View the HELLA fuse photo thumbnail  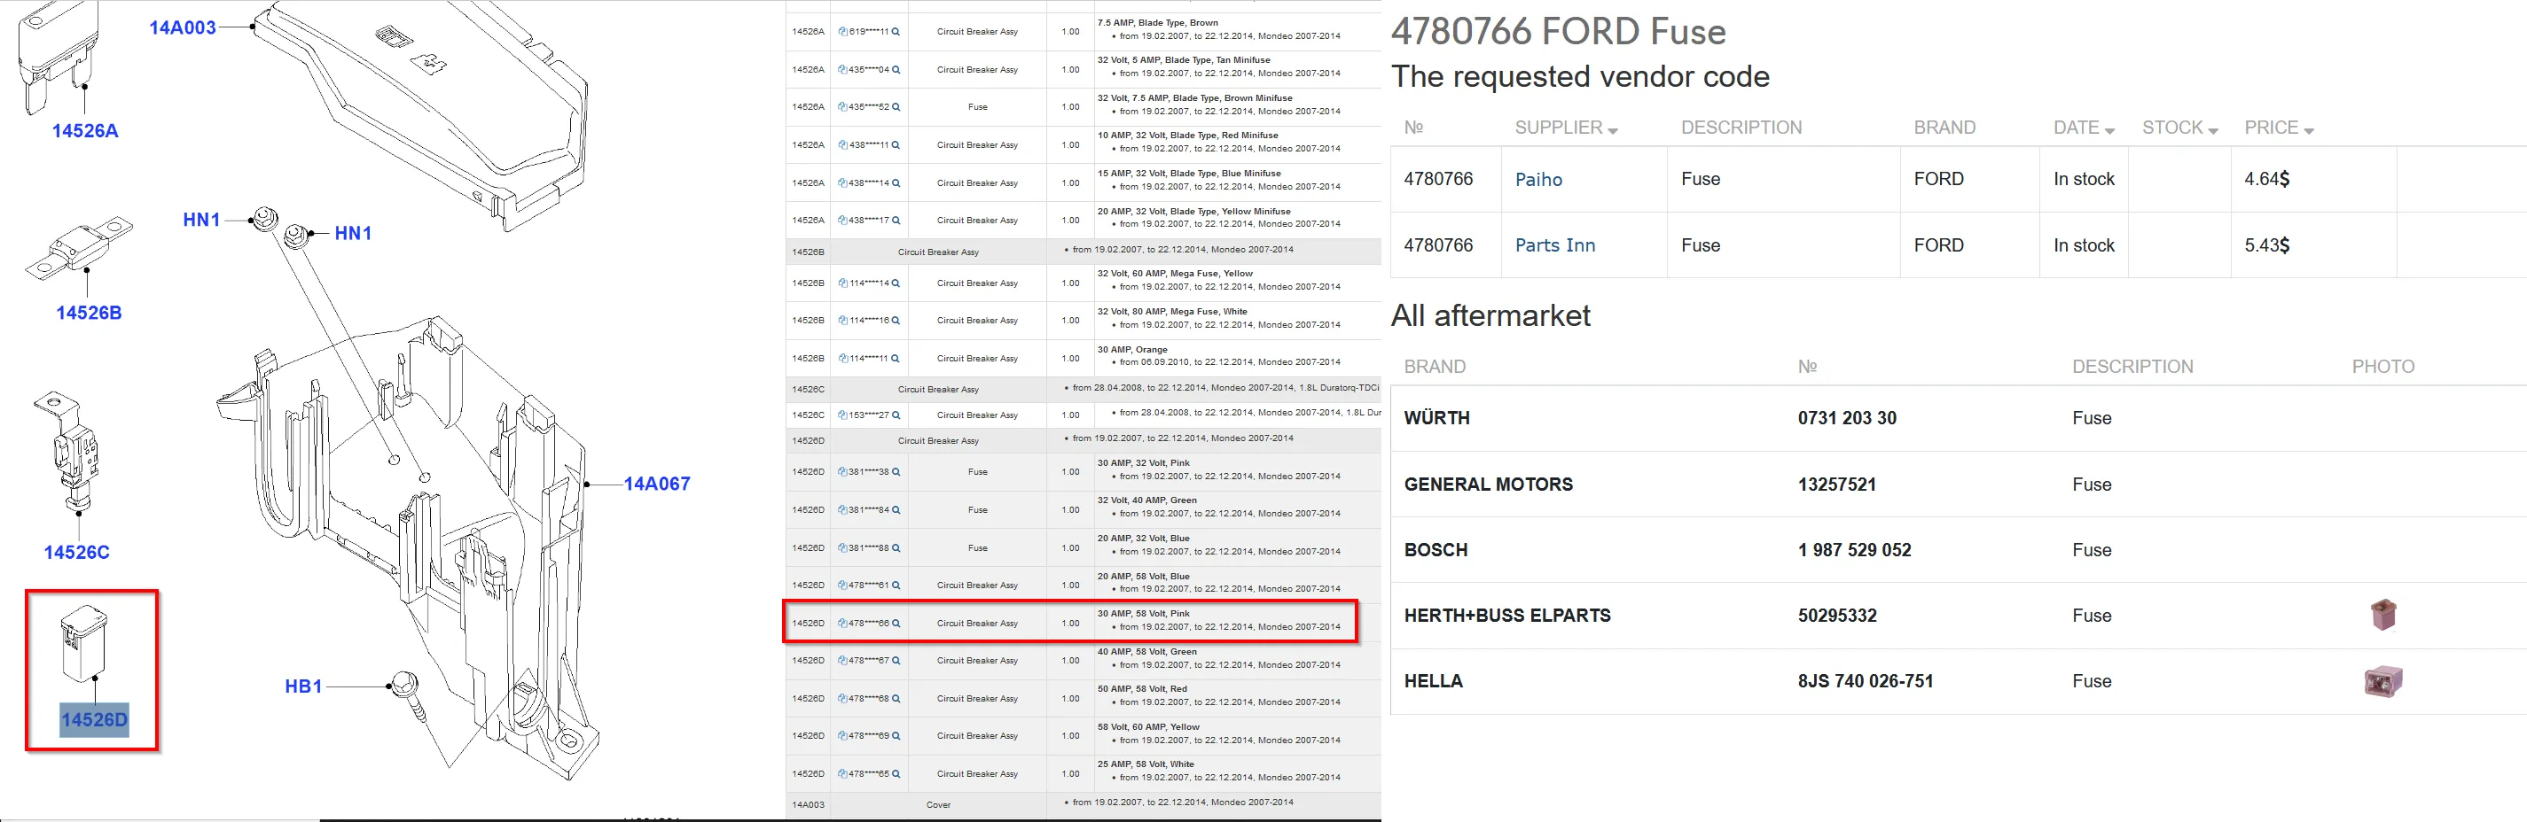(x=2382, y=681)
